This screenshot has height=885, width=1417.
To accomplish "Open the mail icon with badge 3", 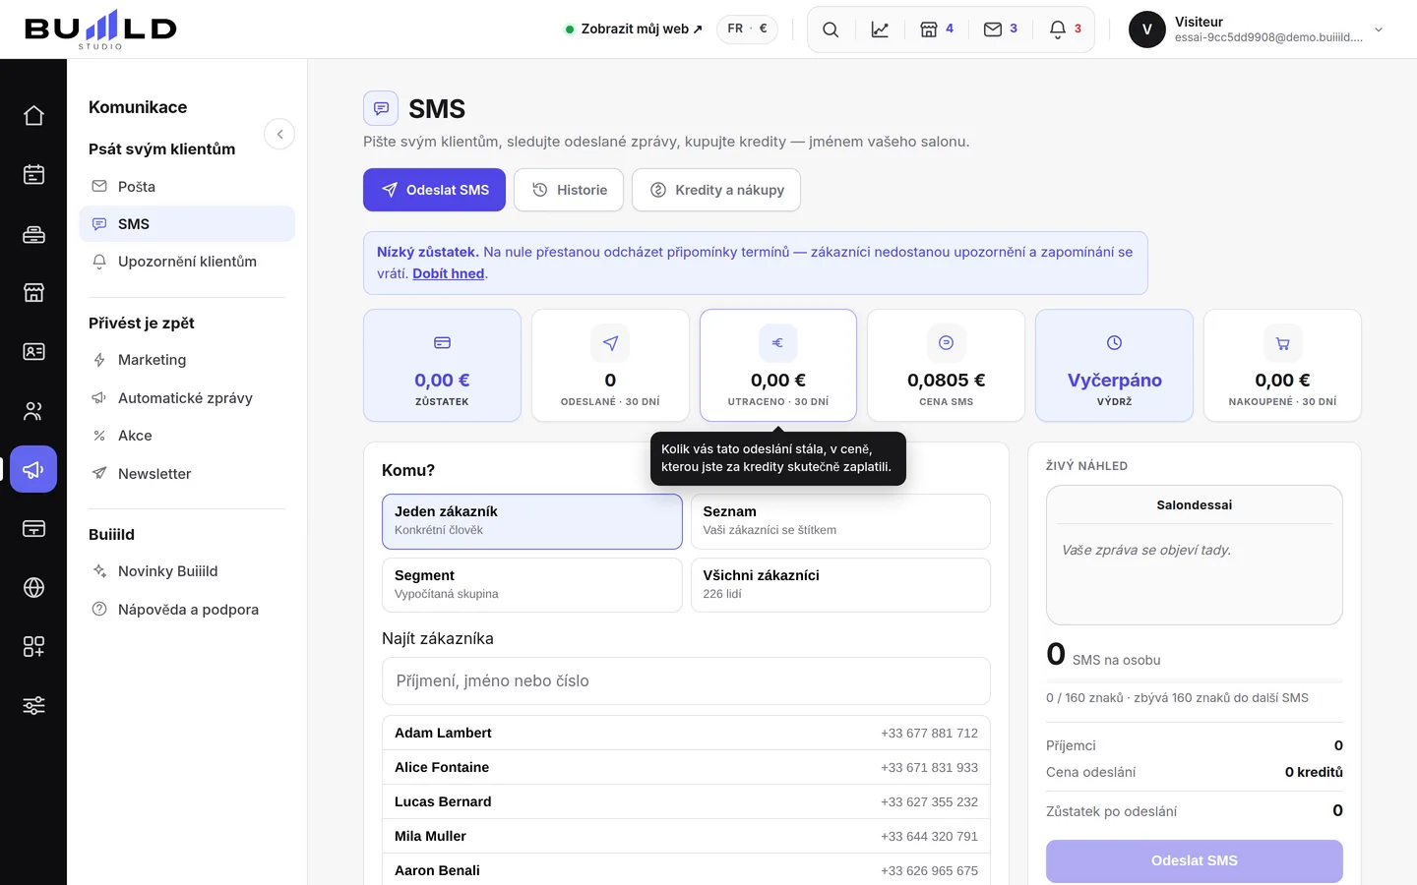I will 1001,29.
